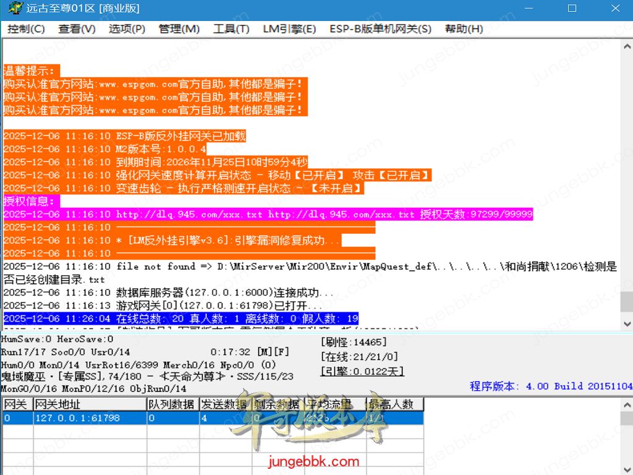This screenshot has width=633, height=475.
Task: Click the 网关地址 column header
Action: (90, 404)
